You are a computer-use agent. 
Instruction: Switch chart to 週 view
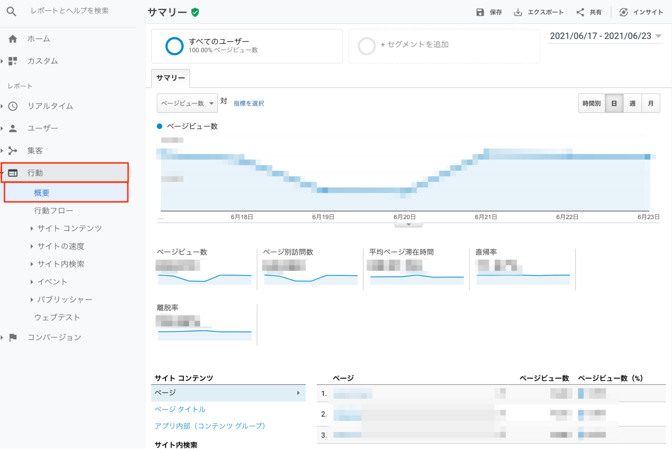pos(632,103)
